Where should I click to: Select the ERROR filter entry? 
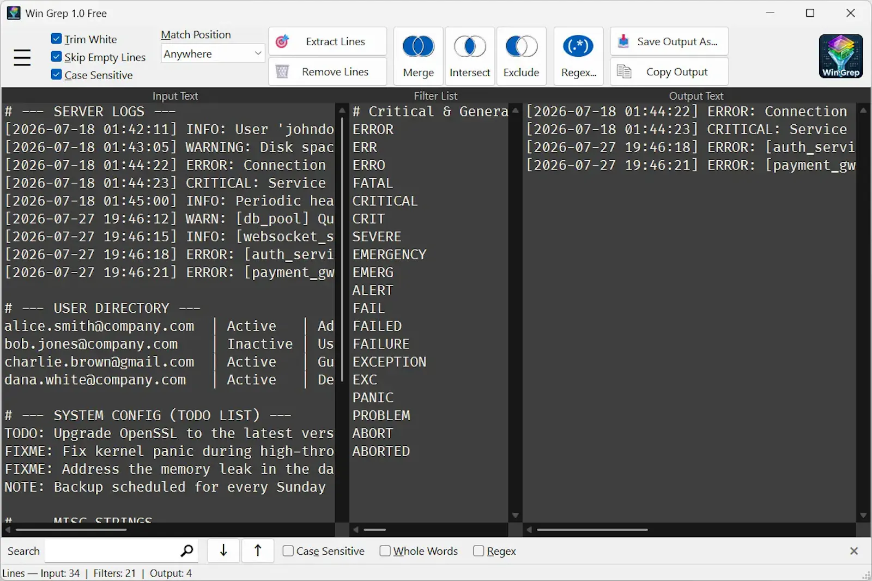coord(373,129)
